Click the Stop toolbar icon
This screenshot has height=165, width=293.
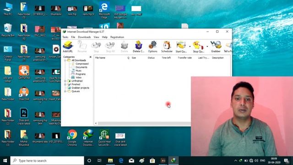click(x=96, y=47)
